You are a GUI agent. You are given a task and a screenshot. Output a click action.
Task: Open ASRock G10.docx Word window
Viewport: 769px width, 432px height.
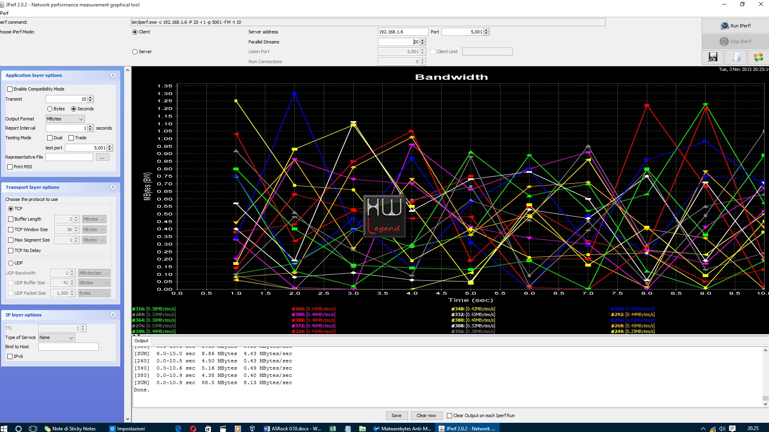click(x=293, y=428)
